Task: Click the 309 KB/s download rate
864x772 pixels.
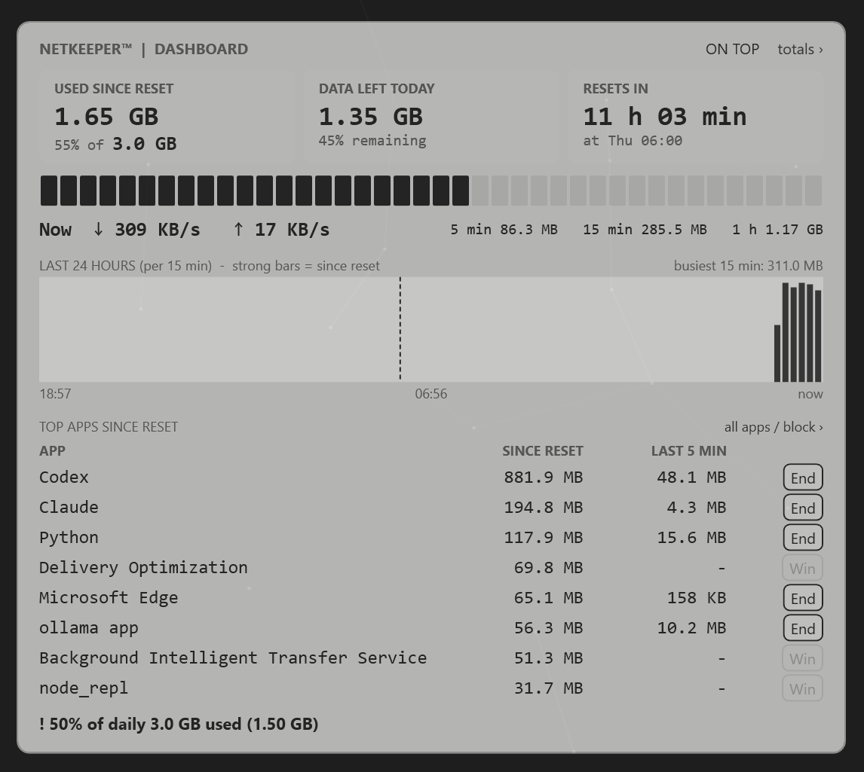Action: coord(146,230)
